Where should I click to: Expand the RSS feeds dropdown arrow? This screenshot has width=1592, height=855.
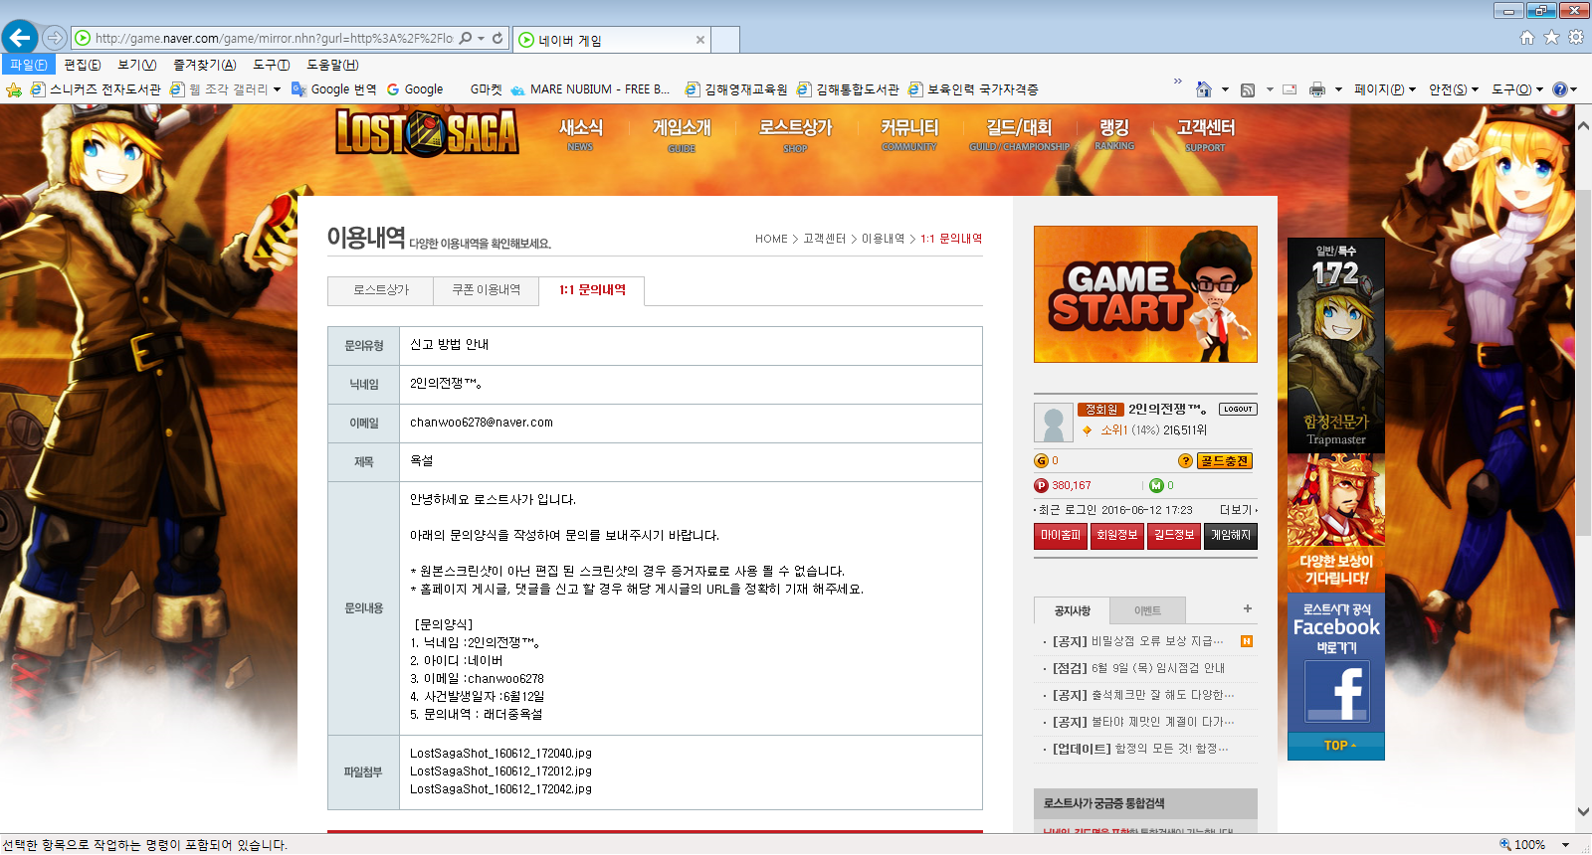[x=1270, y=89]
